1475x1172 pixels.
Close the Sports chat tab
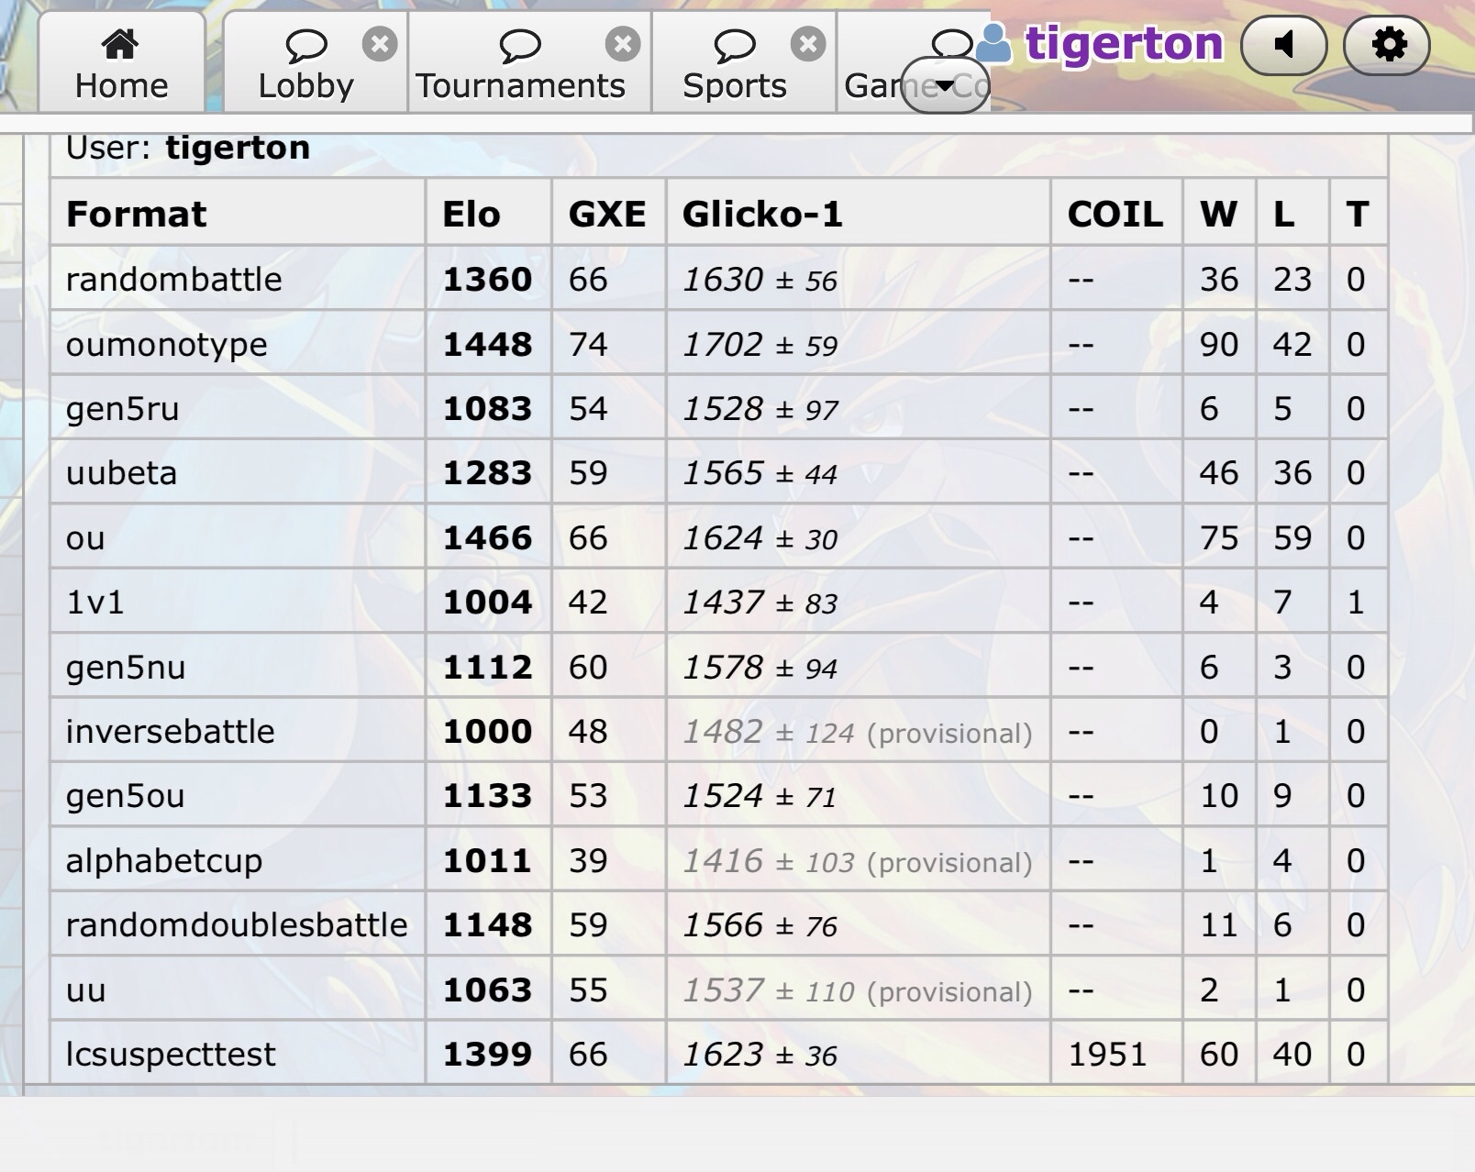[x=807, y=43]
